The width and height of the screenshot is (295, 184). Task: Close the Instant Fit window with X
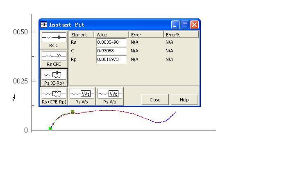[194, 25]
